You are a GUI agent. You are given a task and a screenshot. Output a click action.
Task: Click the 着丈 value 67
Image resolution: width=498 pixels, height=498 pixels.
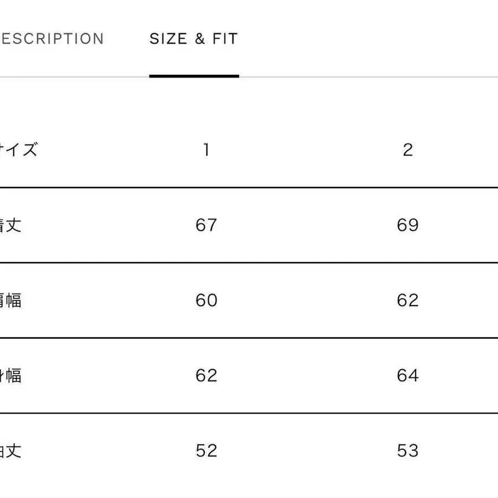[x=206, y=225]
